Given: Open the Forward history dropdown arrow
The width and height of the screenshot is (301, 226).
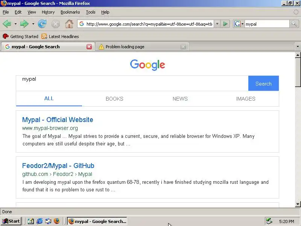Looking at the screenshot, I should [x=33, y=24].
